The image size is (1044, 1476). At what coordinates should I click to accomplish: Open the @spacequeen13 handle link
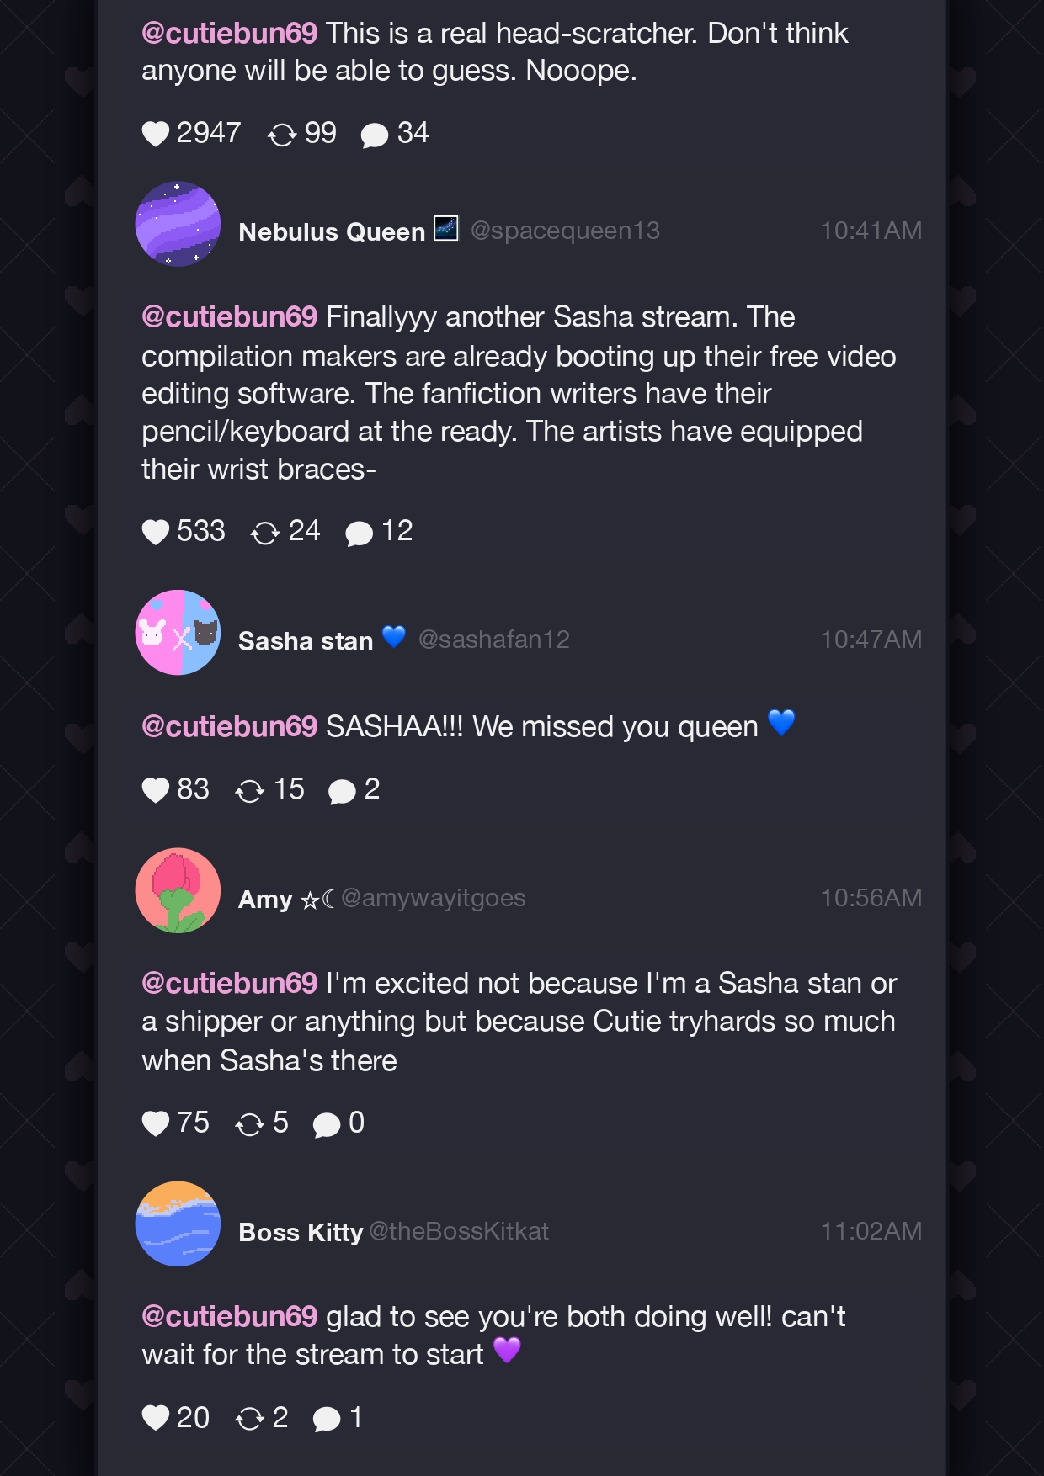coord(565,231)
